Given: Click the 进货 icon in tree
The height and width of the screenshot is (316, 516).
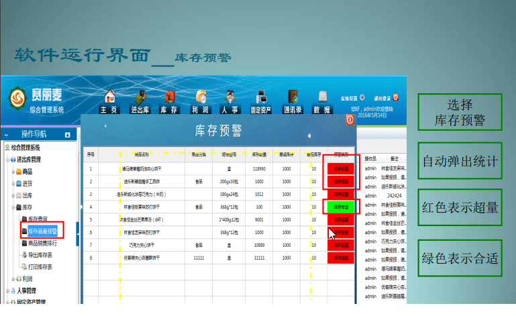Looking at the screenshot, I should 19,183.
